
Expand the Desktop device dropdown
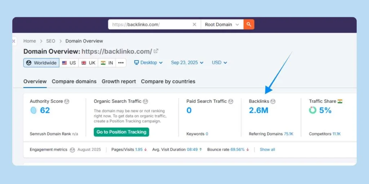[148, 63]
